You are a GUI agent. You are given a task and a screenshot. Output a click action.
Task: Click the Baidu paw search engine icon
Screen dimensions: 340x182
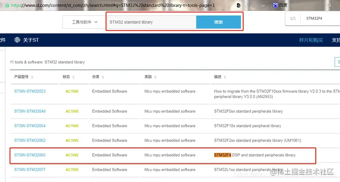pos(275,5)
